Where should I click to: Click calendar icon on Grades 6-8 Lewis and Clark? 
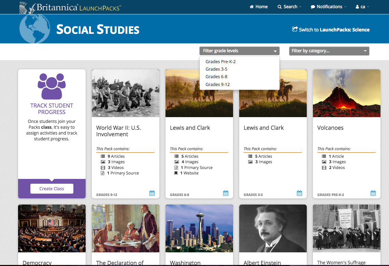tap(226, 193)
